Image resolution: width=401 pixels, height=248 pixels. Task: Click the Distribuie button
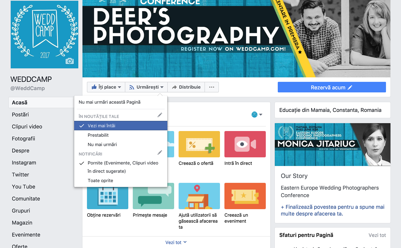(x=186, y=87)
